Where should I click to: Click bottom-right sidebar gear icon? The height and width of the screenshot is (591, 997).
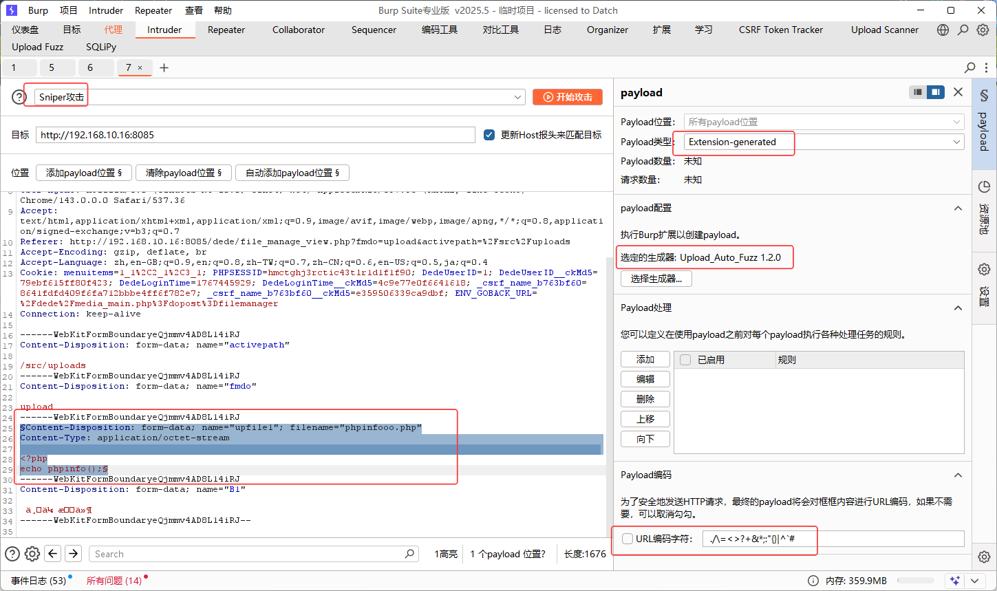click(x=984, y=557)
